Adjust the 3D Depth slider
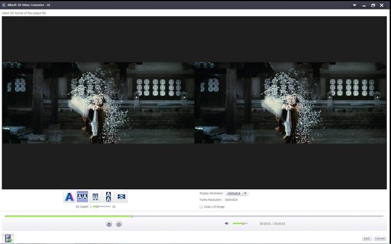Viewport: 391px width, 244px height. (x=102, y=207)
